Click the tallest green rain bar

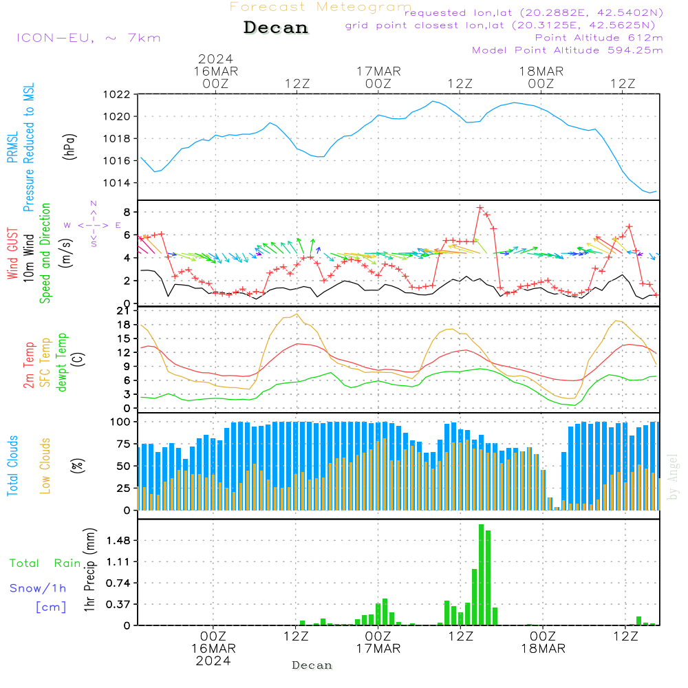[x=482, y=574]
